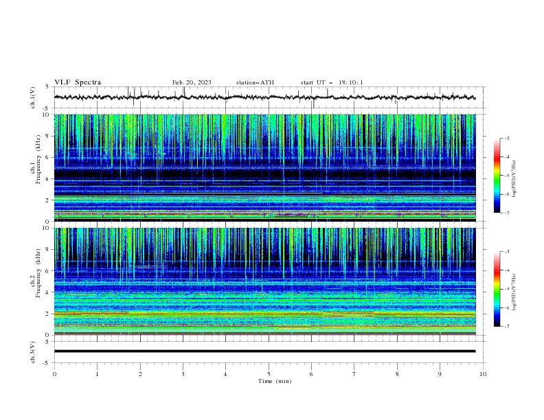Click the "-7" label on ch.2 color bar
The width and height of the screenshot is (544, 420).
click(x=507, y=327)
